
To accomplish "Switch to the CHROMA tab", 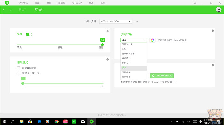I will [77, 3].
